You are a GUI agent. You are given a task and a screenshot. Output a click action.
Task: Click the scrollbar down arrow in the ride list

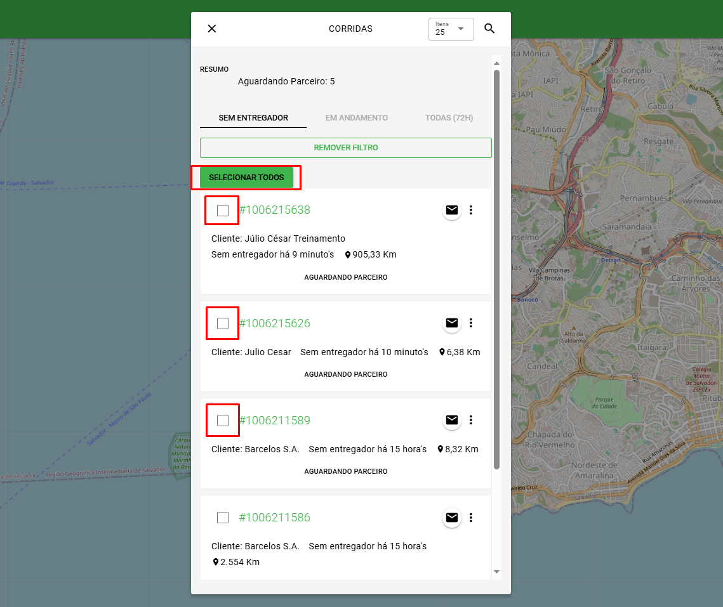496,571
